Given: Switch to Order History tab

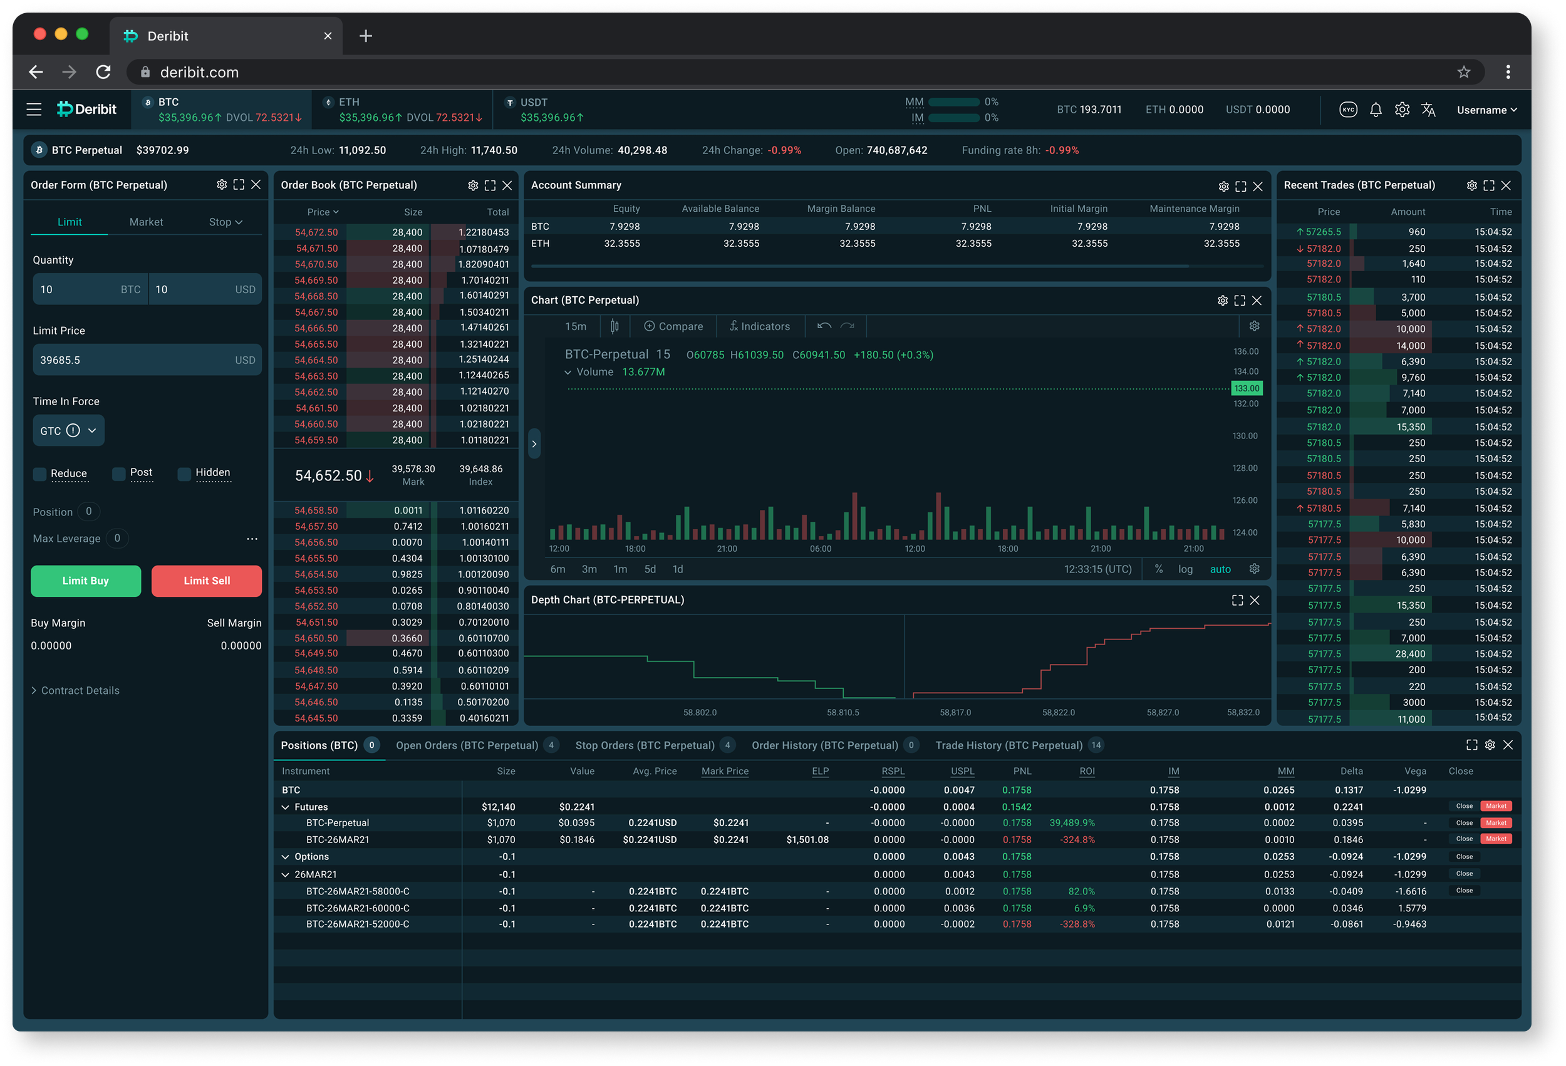Looking at the screenshot, I should point(835,745).
